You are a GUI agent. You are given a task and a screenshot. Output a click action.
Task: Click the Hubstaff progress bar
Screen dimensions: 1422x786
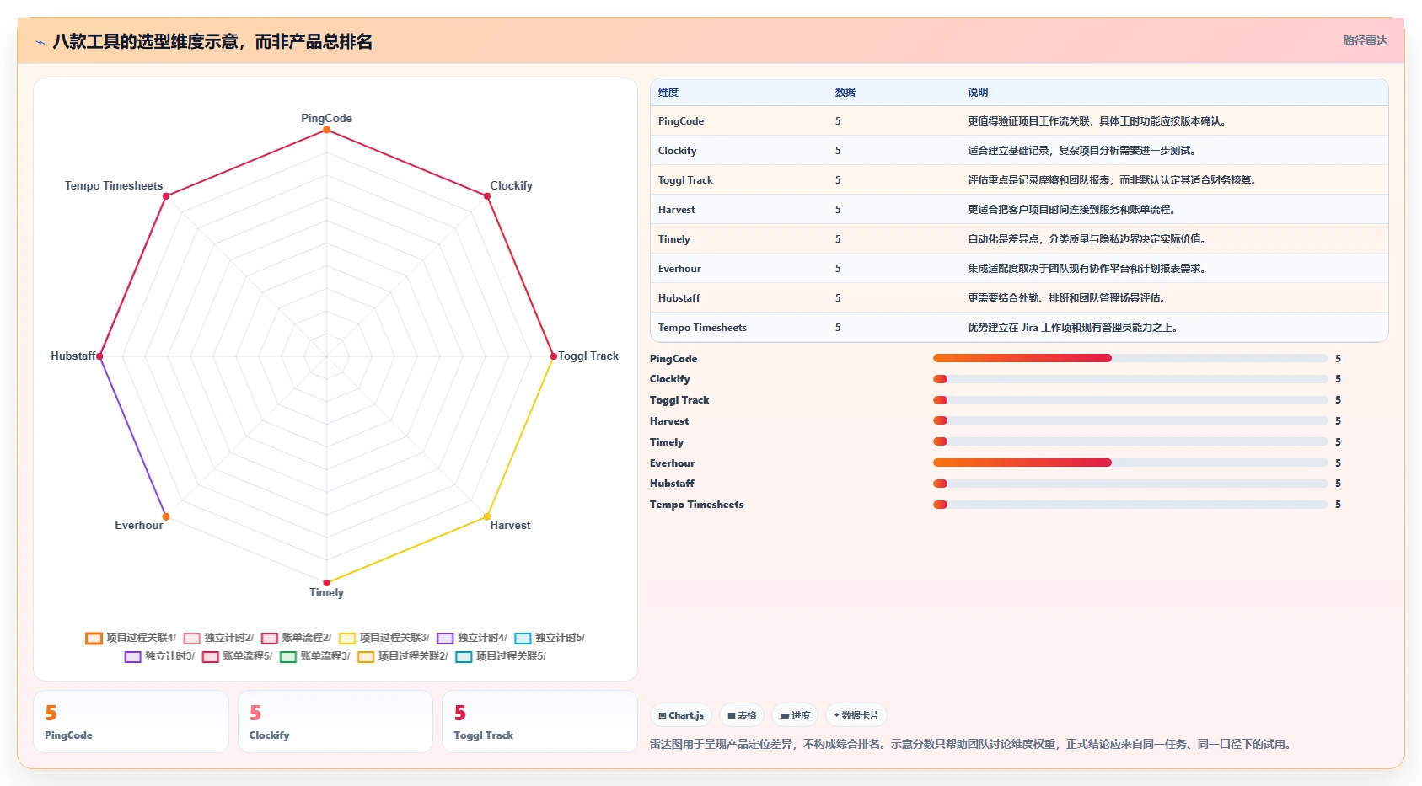pyautogui.click(x=1130, y=484)
